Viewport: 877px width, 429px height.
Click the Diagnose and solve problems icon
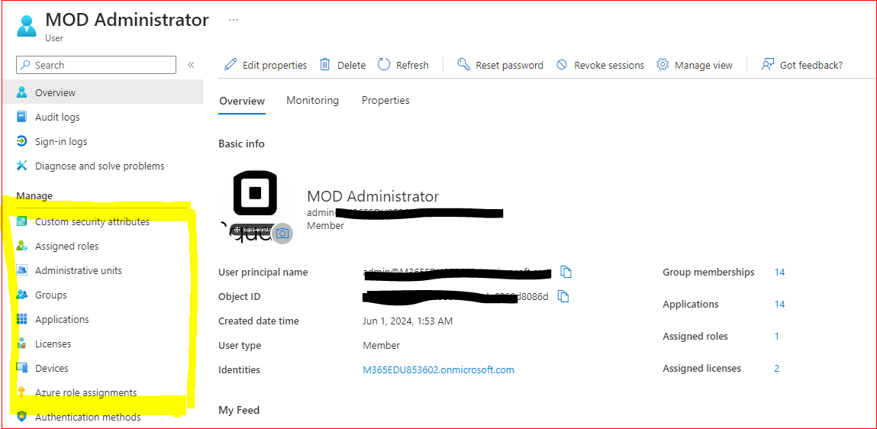click(x=22, y=166)
